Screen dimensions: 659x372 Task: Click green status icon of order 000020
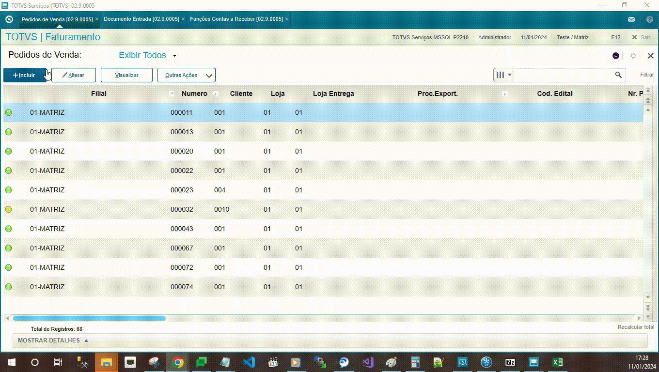pyautogui.click(x=8, y=151)
